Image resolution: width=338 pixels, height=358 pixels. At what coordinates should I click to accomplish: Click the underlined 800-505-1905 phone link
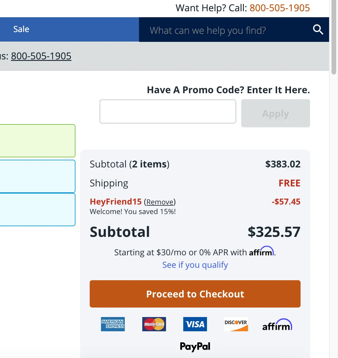click(41, 56)
